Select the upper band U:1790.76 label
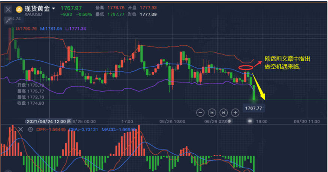328x172 pixels. click(x=26, y=28)
